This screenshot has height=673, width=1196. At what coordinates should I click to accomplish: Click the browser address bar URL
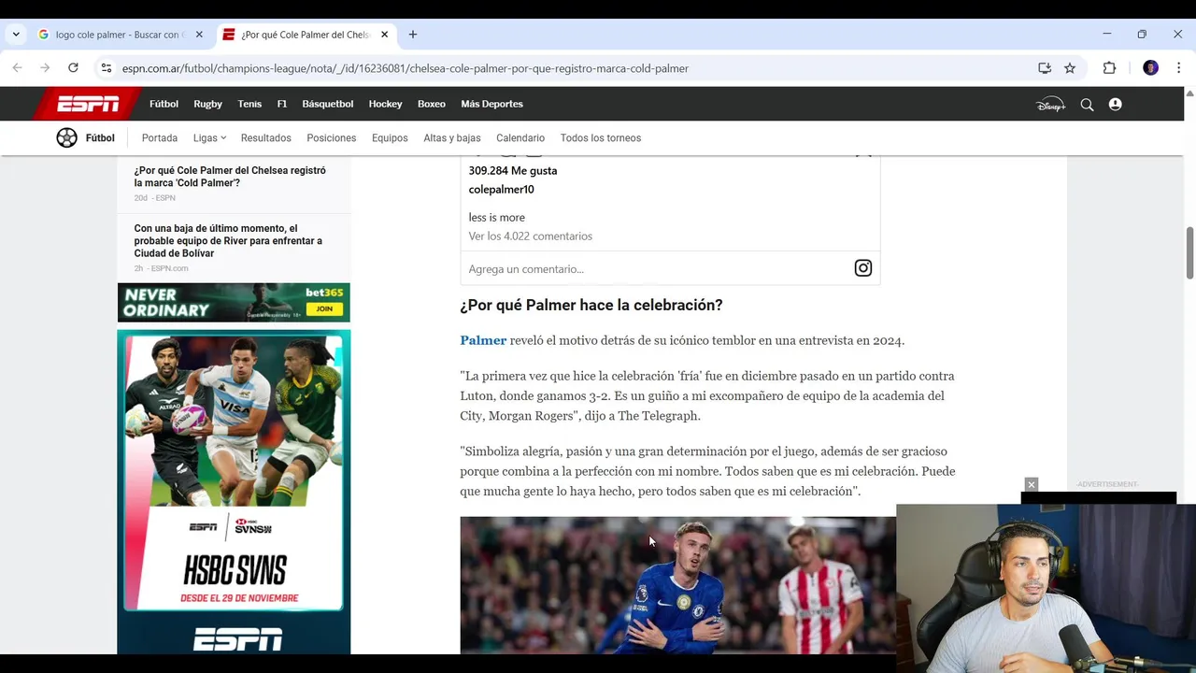405,68
